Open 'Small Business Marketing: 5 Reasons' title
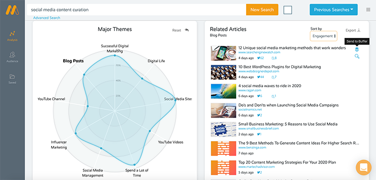 coord(288,124)
